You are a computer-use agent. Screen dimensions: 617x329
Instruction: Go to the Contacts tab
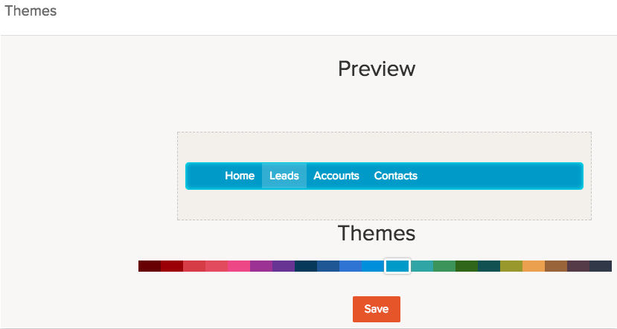click(395, 176)
